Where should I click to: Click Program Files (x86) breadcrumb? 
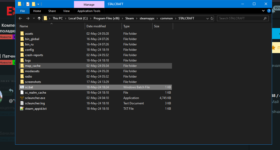coord(106,18)
